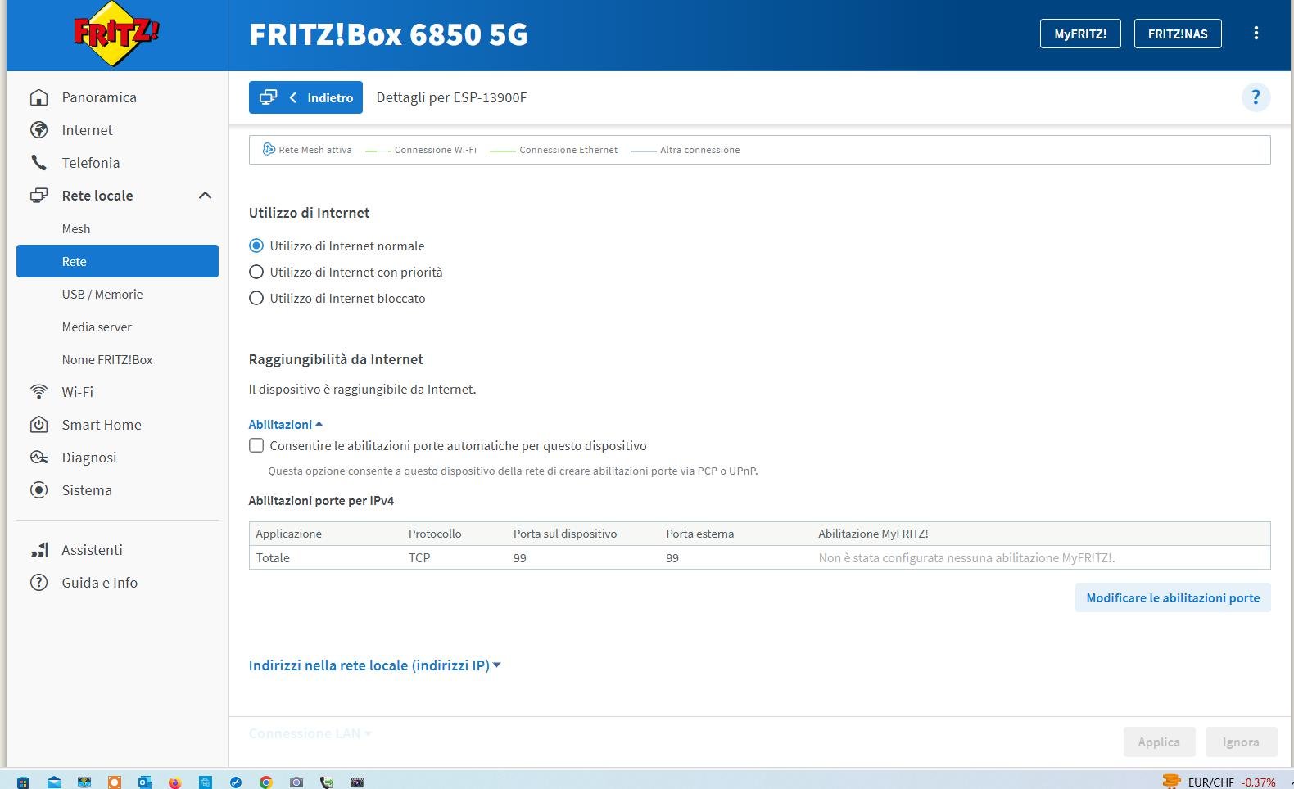Collapse the Abilitazioni section

point(286,425)
